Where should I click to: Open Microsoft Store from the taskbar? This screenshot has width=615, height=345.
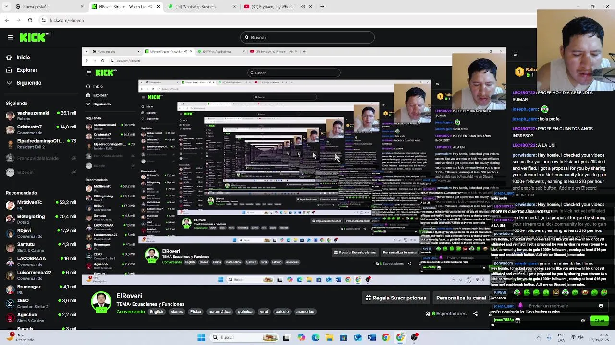pos(343,337)
